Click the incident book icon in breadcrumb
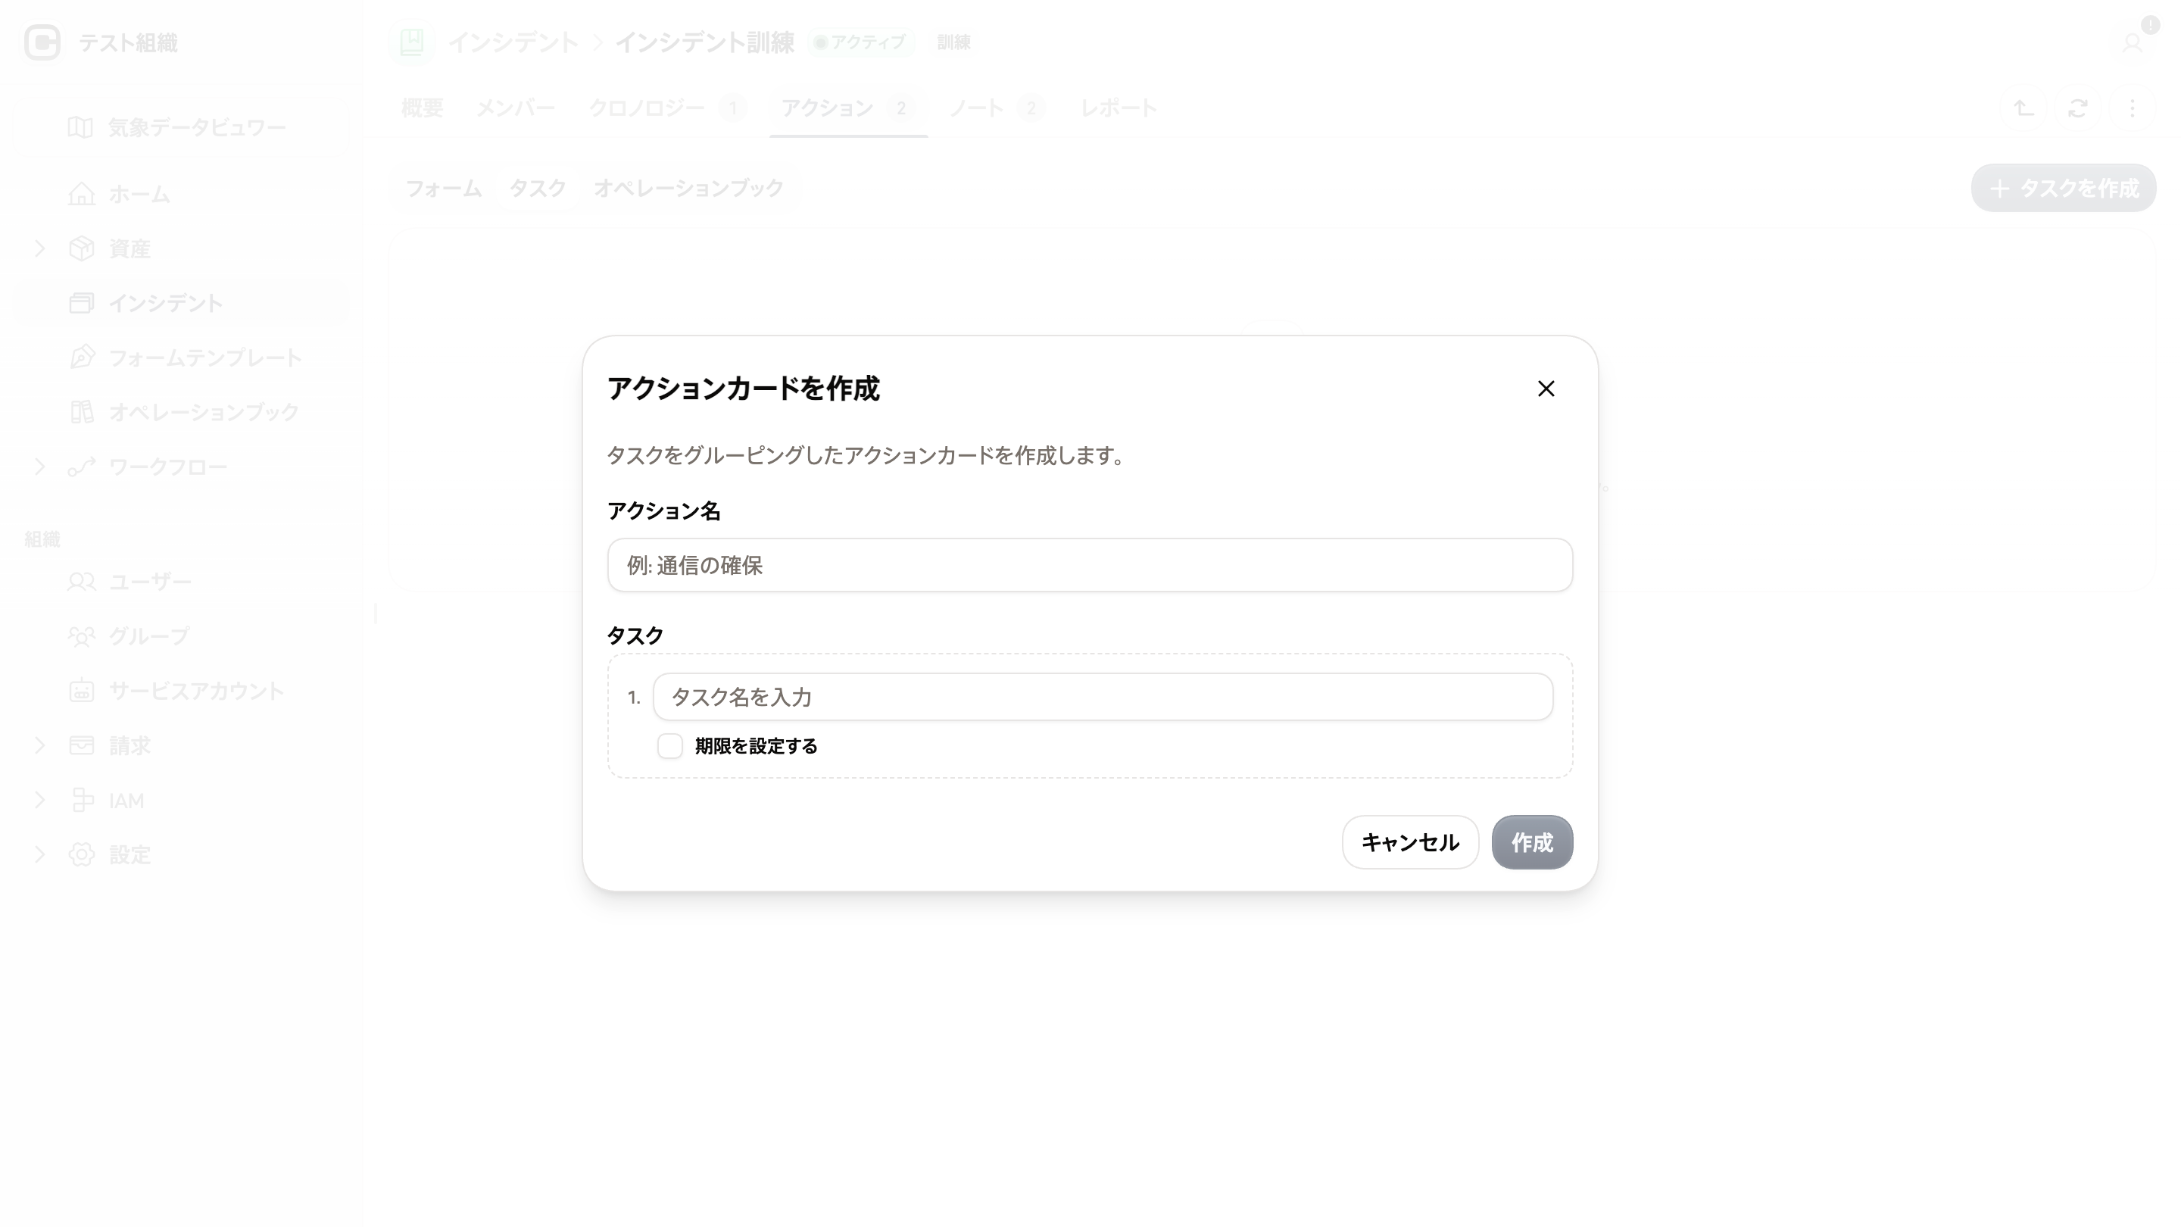This screenshot has width=2181, height=1227. coord(411,42)
